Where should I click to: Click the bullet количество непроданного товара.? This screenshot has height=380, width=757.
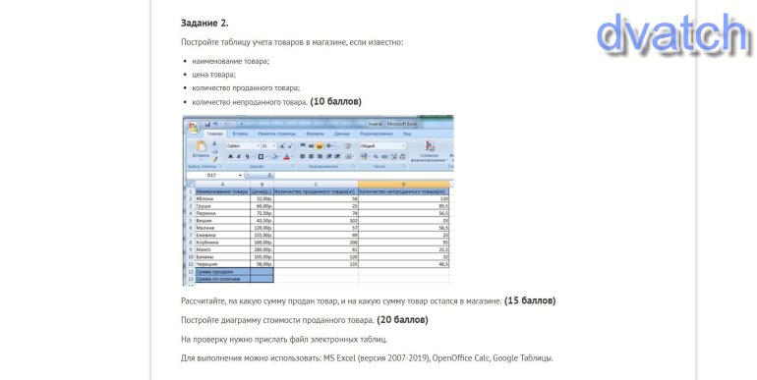pyautogui.click(x=250, y=102)
